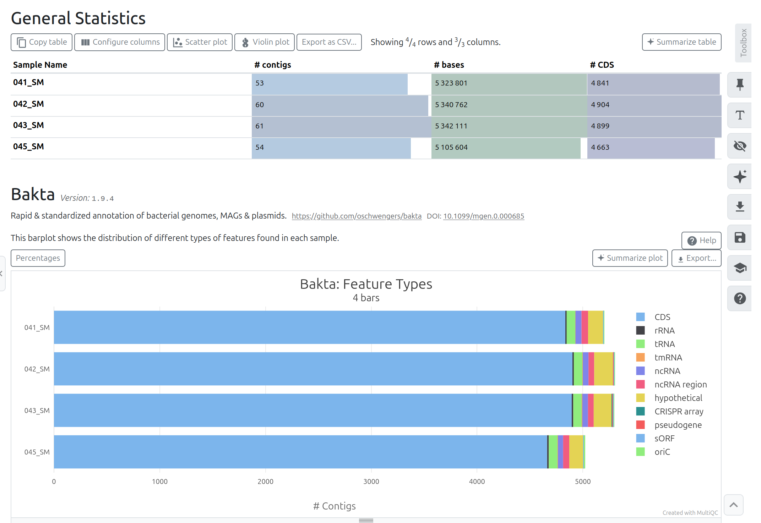This screenshot has height=523, width=761.
Task: Open Export as CSV... options
Action: click(329, 42)
